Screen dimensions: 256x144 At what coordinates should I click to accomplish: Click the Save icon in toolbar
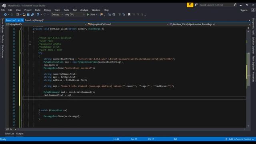[28, 14]
